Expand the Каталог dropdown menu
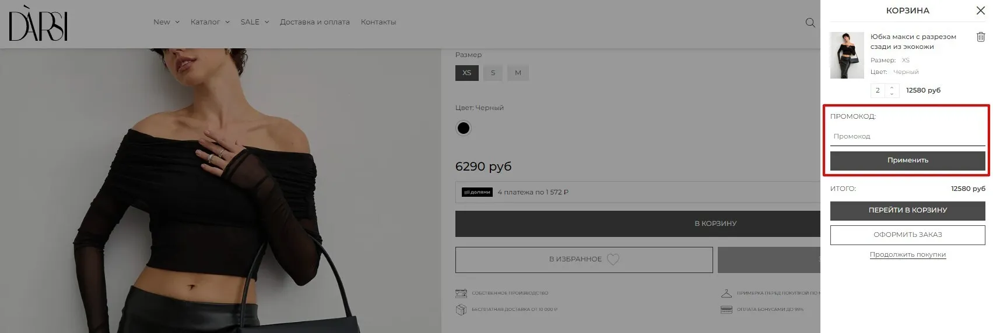Image resolution: width=993 pixels, height=333 pixels. click(210, 22)
